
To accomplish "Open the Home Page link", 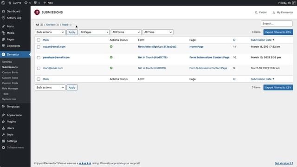I will [196, 46].
